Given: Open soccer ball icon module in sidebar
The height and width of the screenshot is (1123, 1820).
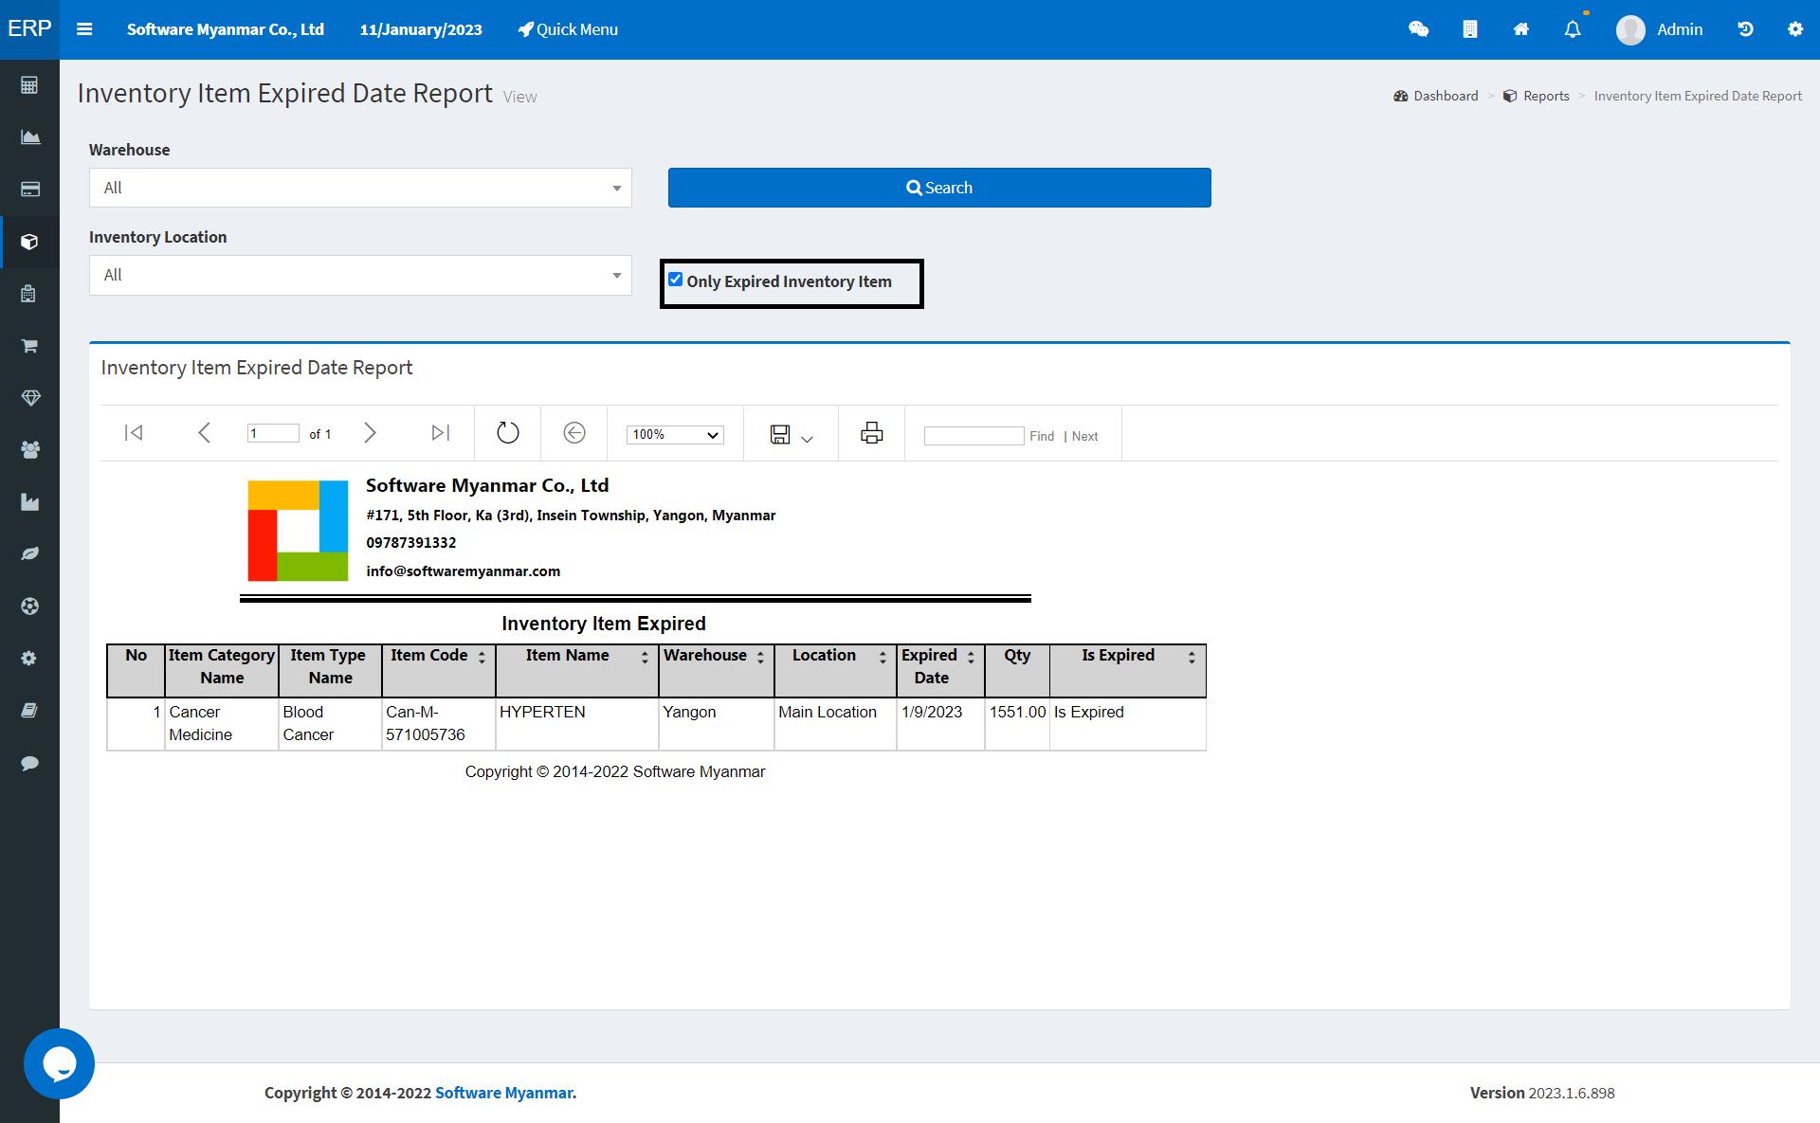Looking at the screenshot, I should click(29, 606).
